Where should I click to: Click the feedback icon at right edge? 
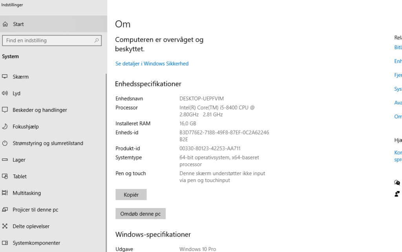click(x=397, y=194)
